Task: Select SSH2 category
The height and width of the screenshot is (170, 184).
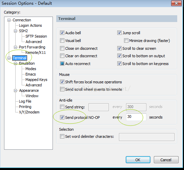Action: pos(23,31)
